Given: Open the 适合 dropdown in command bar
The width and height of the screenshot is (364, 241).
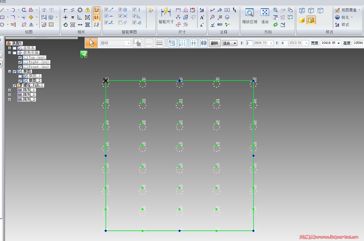Looking at the screenshot, I should coord(235,43).
